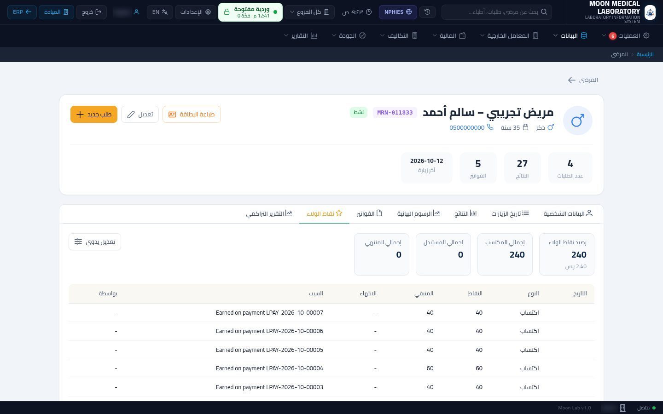663x414 pixels.
Task: Click the طلب جديد new order button
Action: coord(94,114)
